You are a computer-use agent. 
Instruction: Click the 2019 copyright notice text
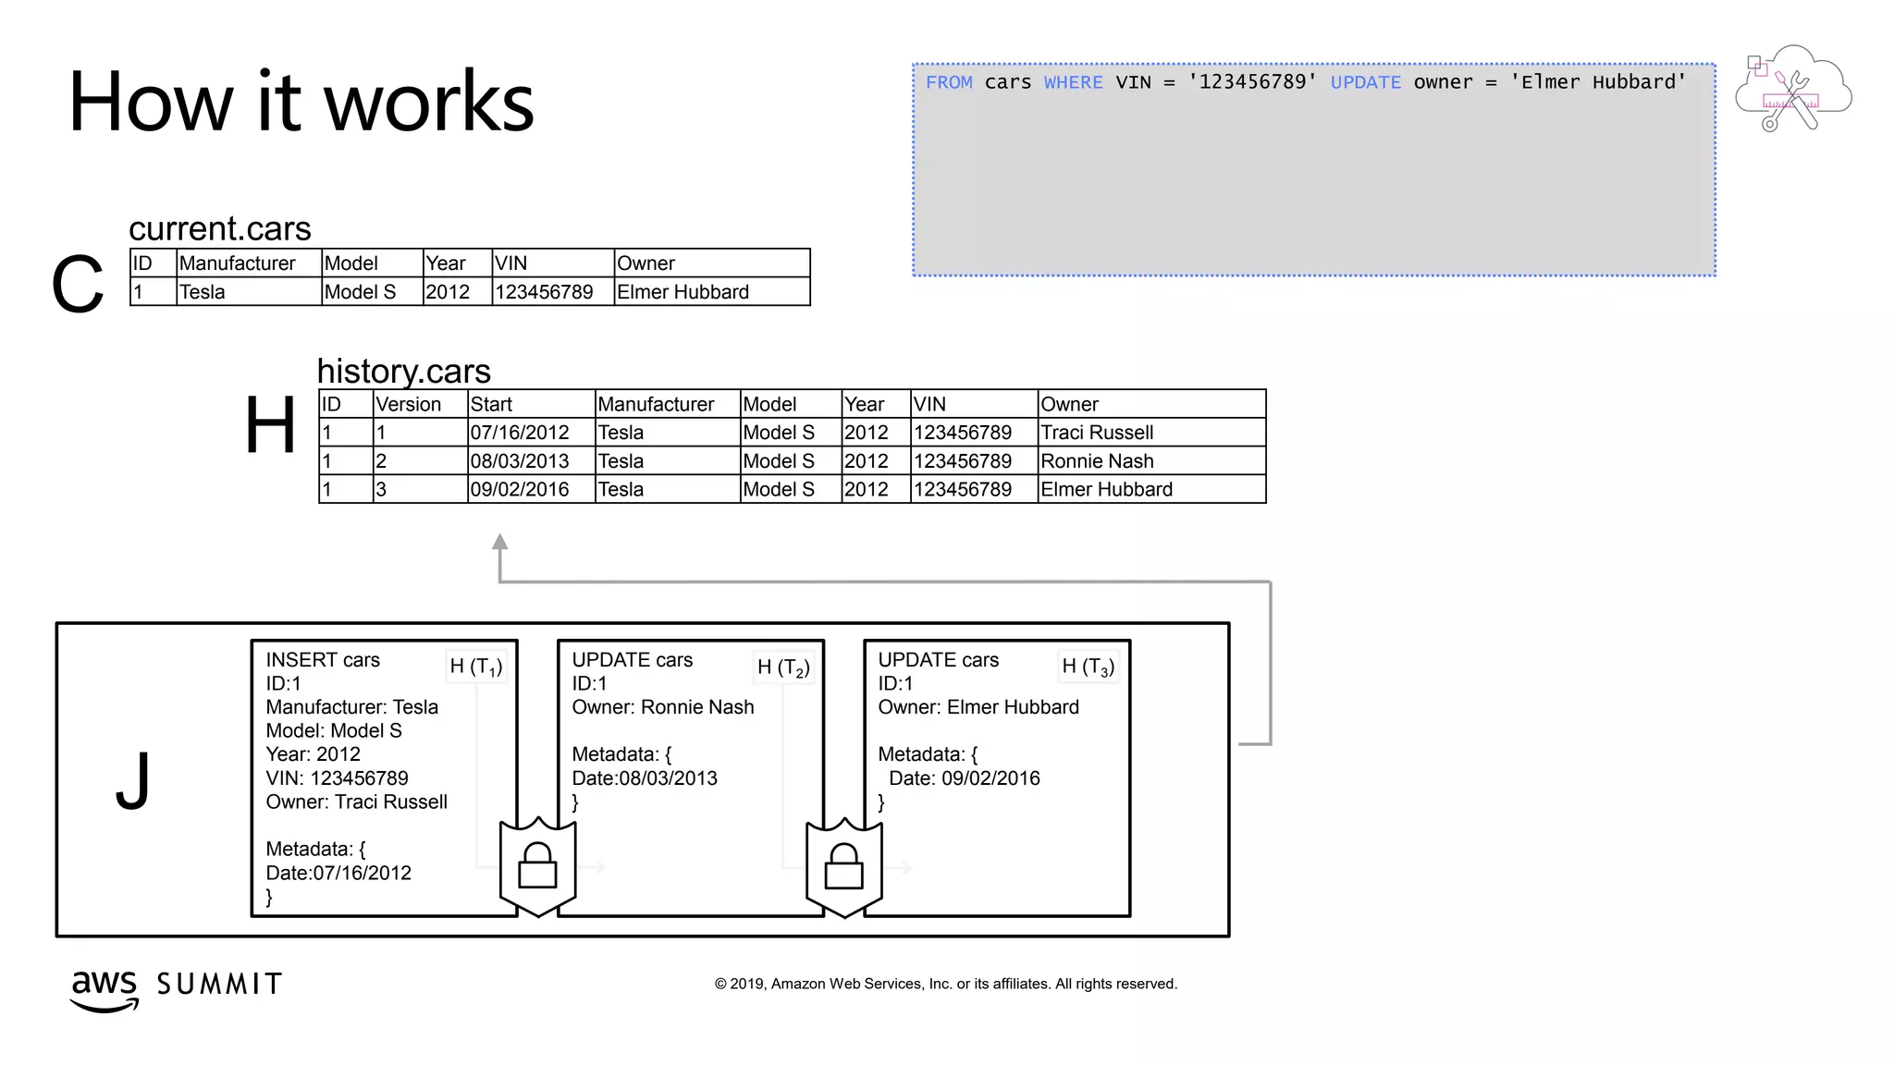[945, 984]
